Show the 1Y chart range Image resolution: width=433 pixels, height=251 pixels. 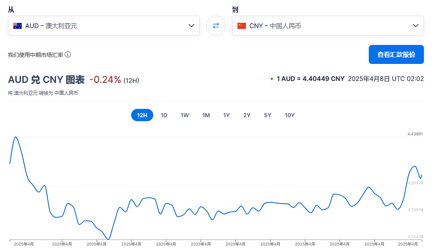[x=227, y=115]
